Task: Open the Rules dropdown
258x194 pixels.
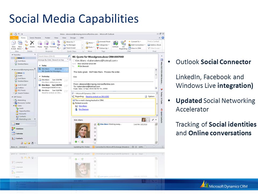Action: coord(90,47)
